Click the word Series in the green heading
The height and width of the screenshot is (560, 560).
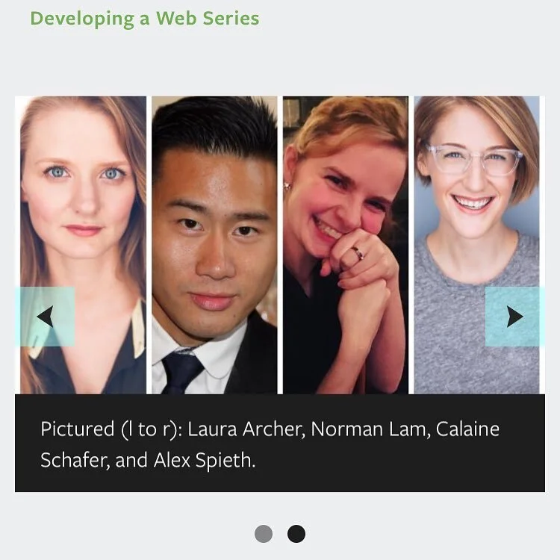[231, 19]
